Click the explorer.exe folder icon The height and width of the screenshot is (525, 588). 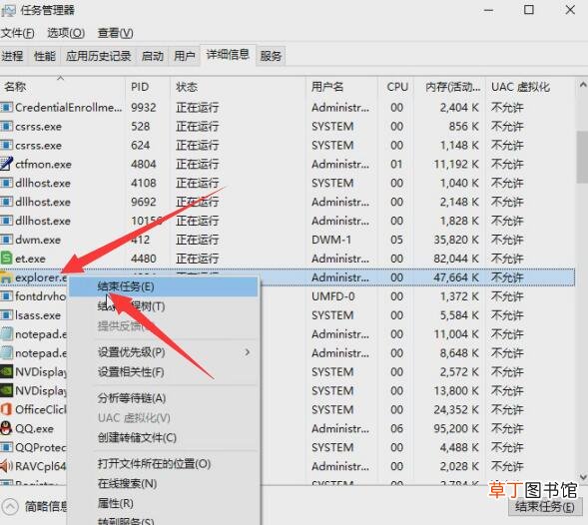coord(6,277)
